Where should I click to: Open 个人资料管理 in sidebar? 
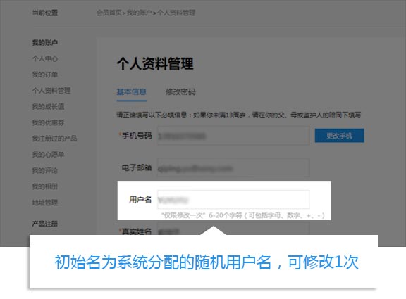[x=51, y=91]
